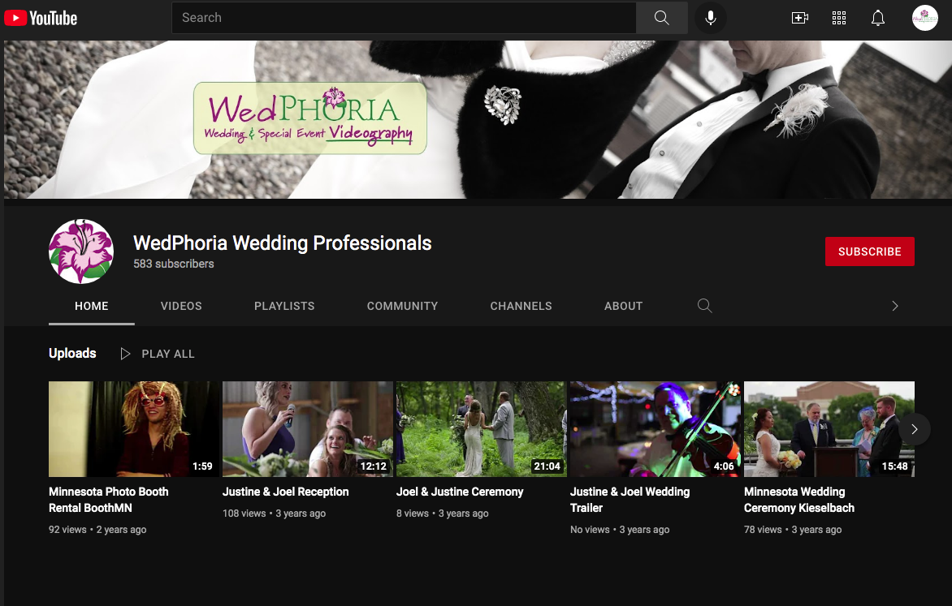
Task: Open the Justine & Joel Reception title link
Action: (285, 492)
